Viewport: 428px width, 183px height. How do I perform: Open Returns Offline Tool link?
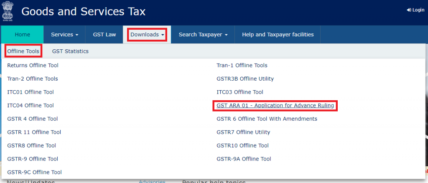(33, 66)
